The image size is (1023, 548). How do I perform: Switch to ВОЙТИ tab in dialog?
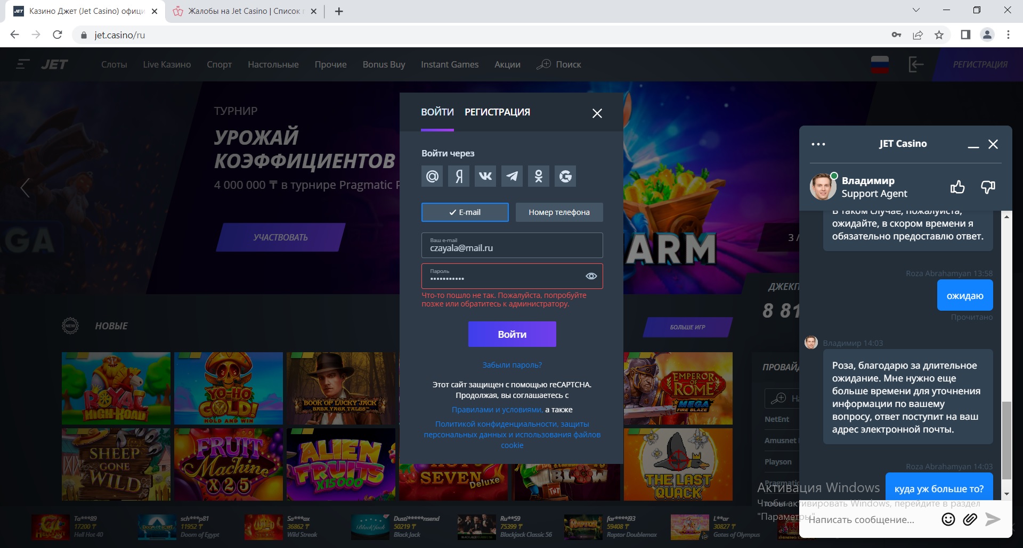click(437, 112)
